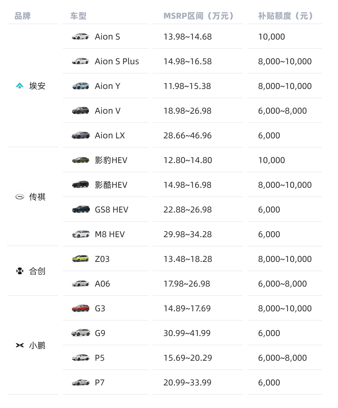The image size is (338, 408).
Task: Click the GS8 HEV car image
Action: tap(81, 209)
